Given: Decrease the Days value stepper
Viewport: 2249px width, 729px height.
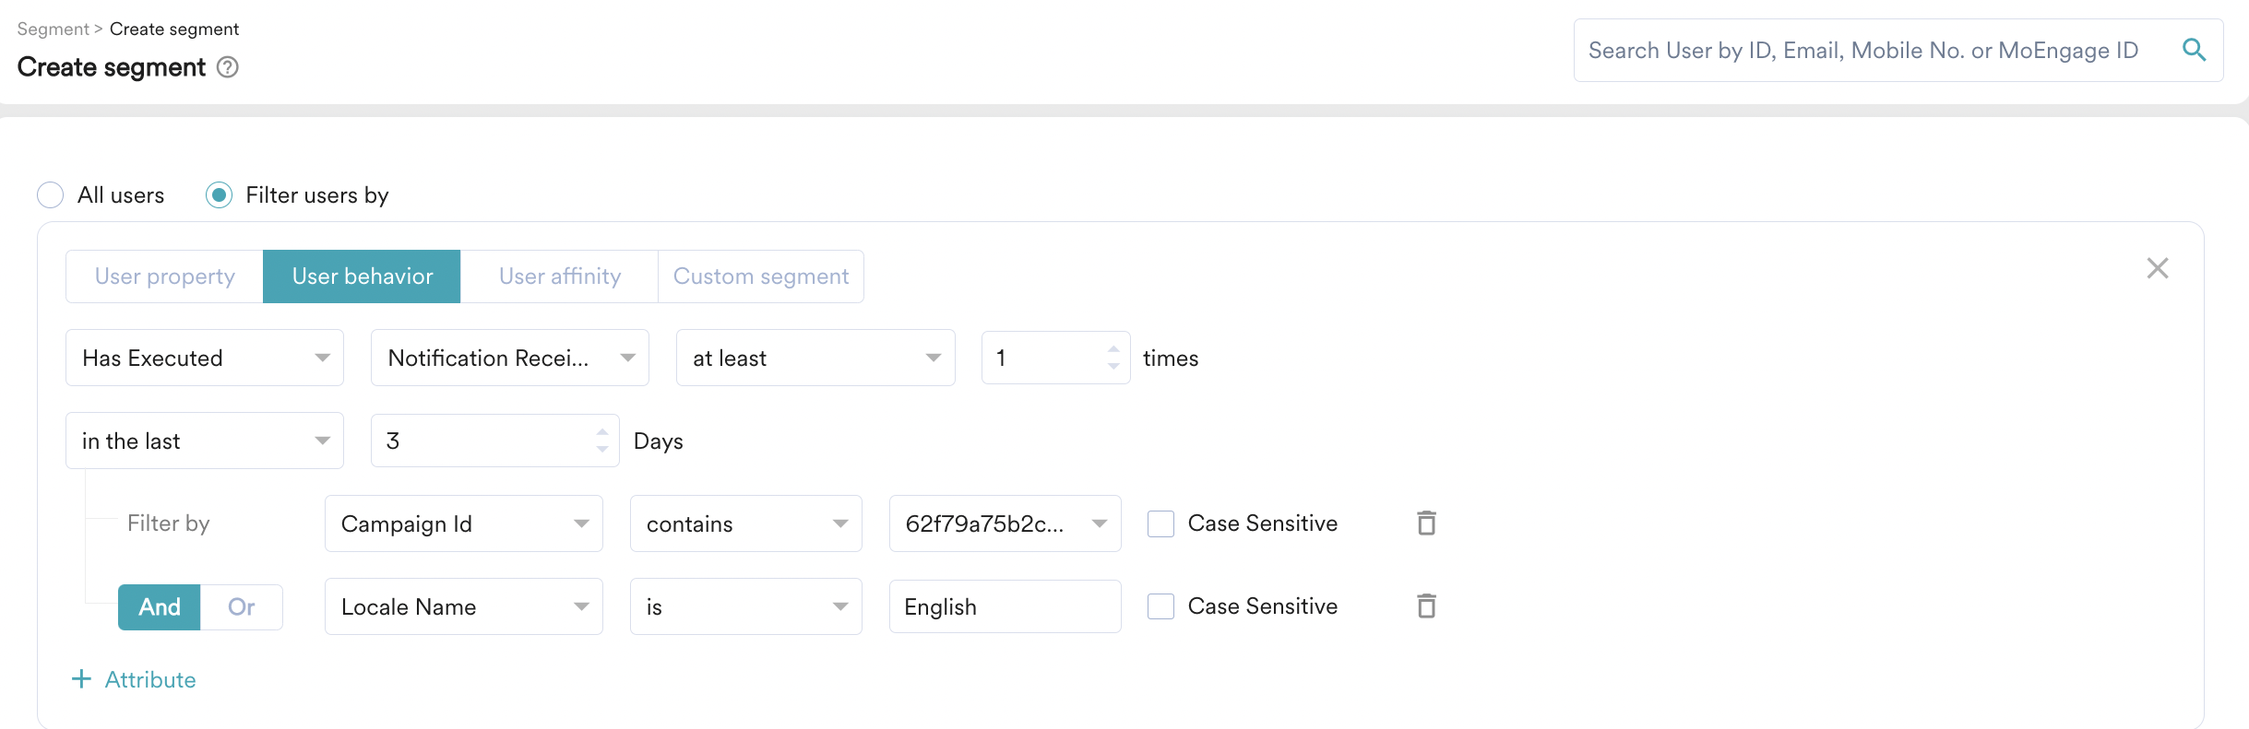Looking at the screenshot, I should click(602, 450).
